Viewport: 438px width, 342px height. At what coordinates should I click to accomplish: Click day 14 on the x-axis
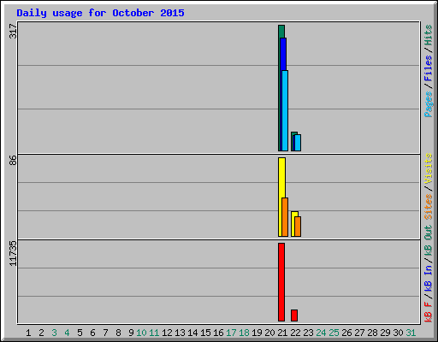pyautogui.click(x=192, y=333)
